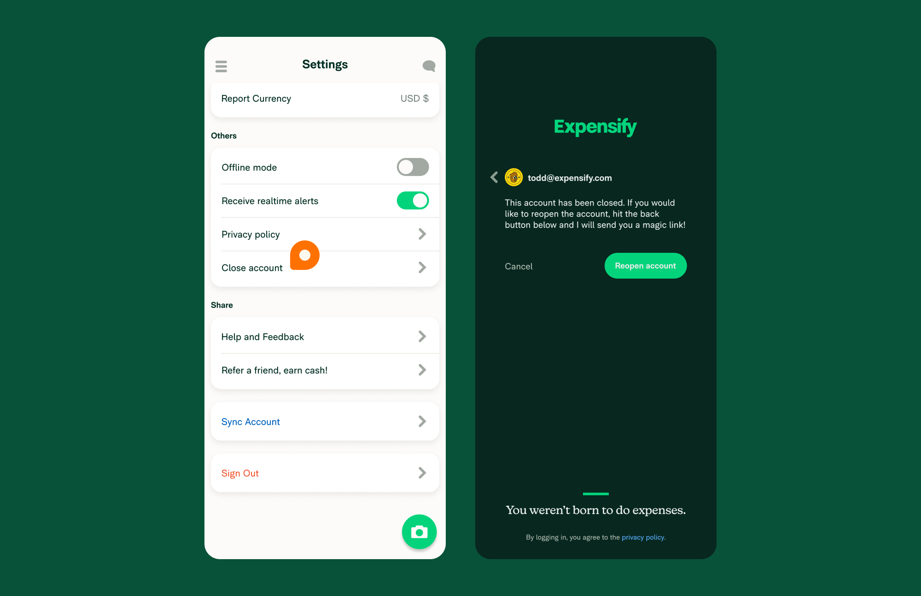The image size is (921, 596).
Task: Tap the back arrow icon on closed account screen
Action: pos(495,177)
